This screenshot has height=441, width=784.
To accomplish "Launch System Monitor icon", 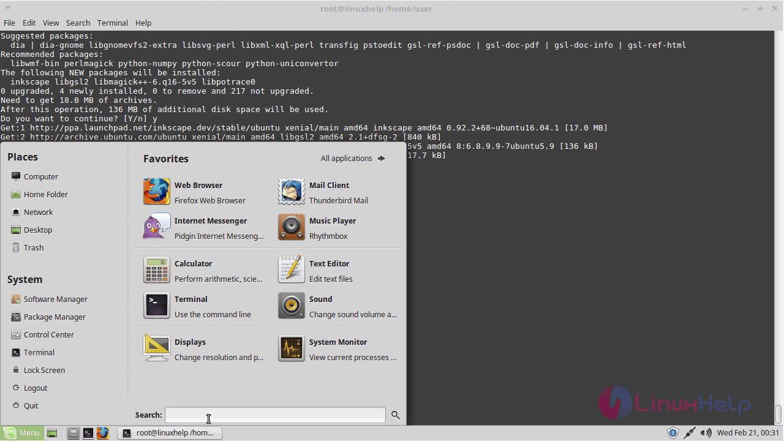I will coord(291,349).
